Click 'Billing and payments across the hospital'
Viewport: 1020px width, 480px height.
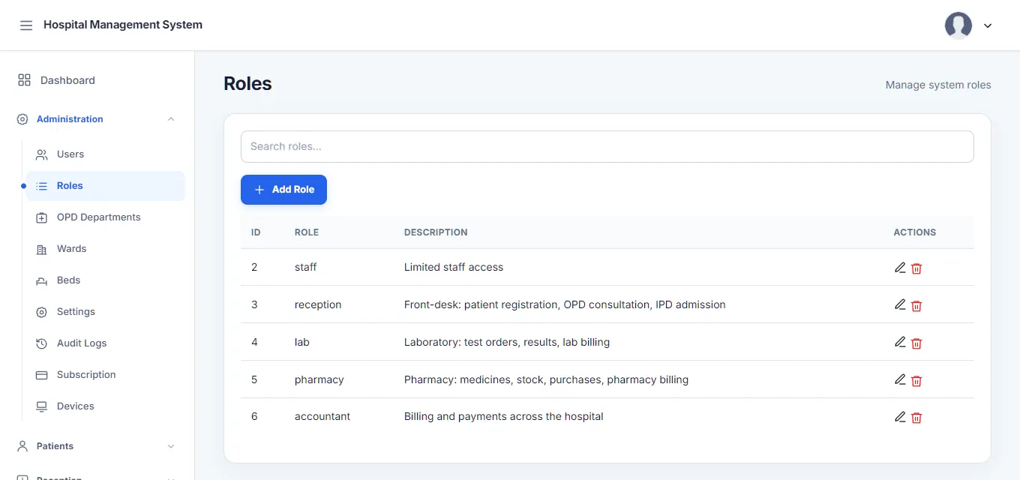pos(504,416)
